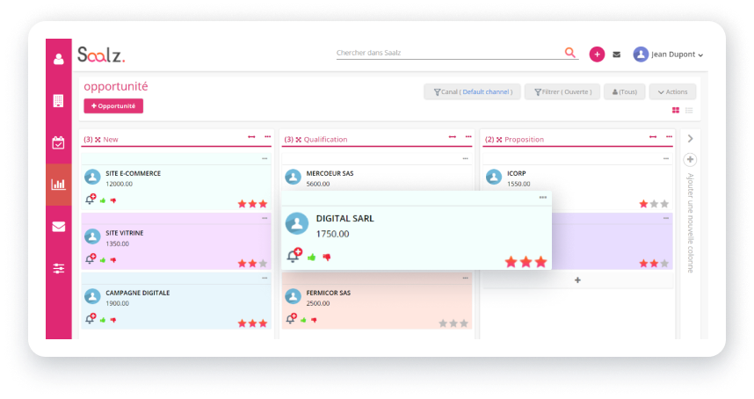Click FERMICOR SAS contact avatar
Screen dimensions: 754x399
(x=293, y=296)
